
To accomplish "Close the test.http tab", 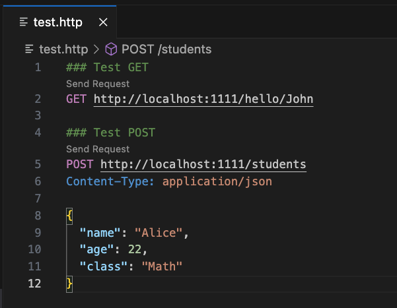I will coord(103,22).
